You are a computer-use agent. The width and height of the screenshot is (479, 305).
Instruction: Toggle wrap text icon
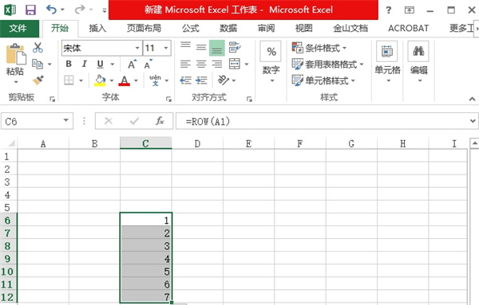235,48
